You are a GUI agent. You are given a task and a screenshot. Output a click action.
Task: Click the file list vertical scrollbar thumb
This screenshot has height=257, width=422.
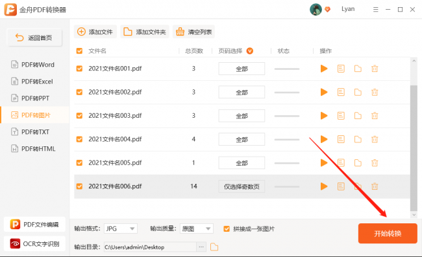coord(414,148)
